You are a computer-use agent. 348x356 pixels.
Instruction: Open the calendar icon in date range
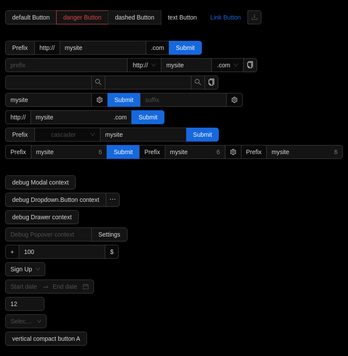point(86,287)
